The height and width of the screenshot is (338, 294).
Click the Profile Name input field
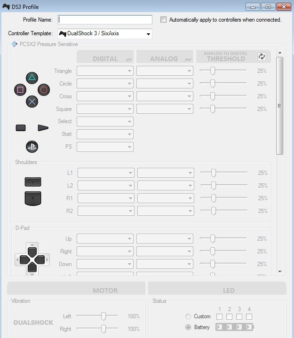click(105, 20)
